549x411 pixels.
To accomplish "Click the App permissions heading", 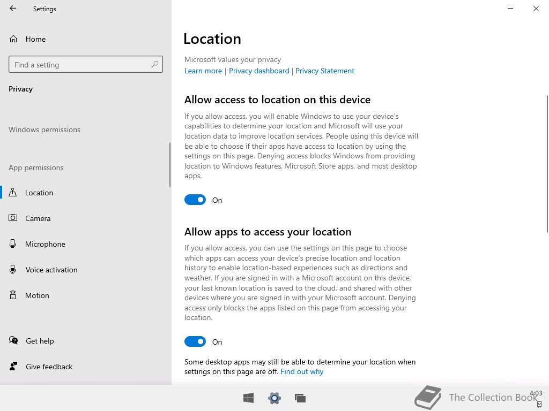I will pos(36,168).
